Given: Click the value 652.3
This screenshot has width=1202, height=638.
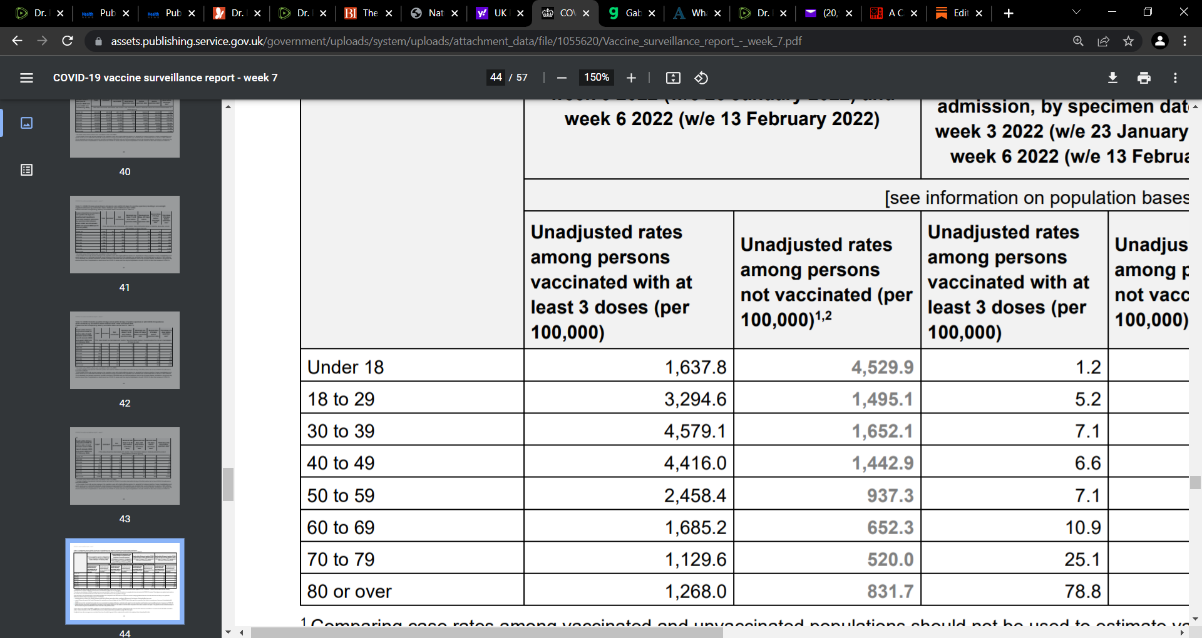Looking at the screenshot, I should [x=890, y=527].
